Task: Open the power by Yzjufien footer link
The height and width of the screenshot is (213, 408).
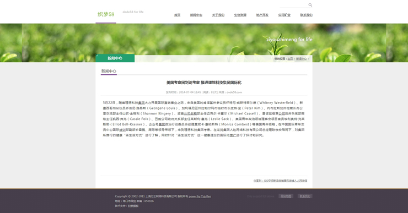Action: point(200,196)
